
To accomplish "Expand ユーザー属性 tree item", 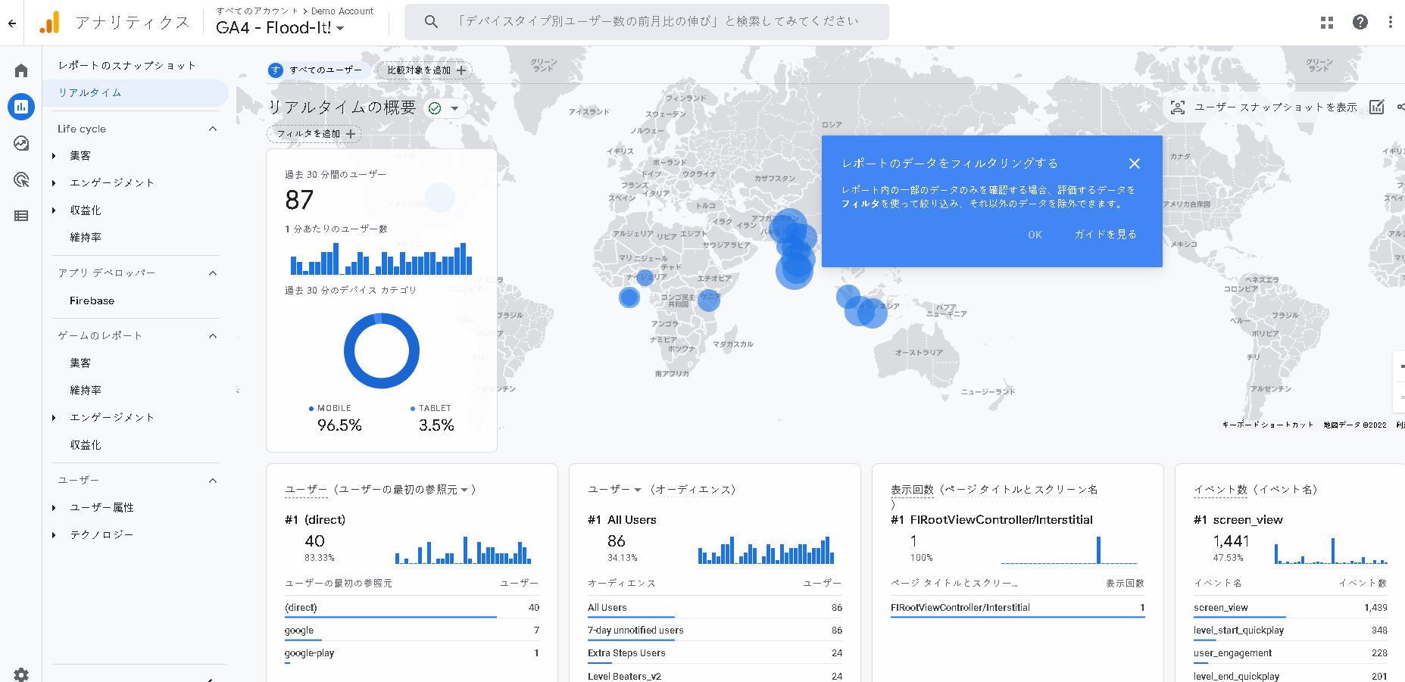I will click(x=54, y=508).
